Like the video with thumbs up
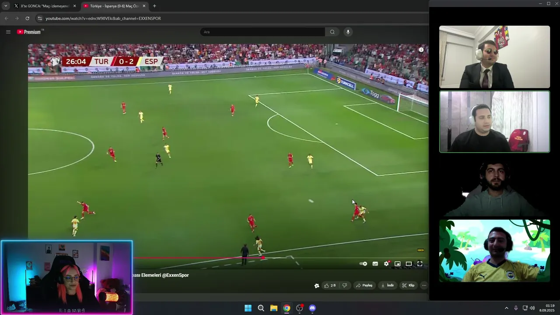The image size is (560, 315). (330, 286)
